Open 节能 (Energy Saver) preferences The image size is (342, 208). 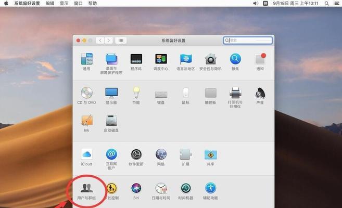point(136,95)
